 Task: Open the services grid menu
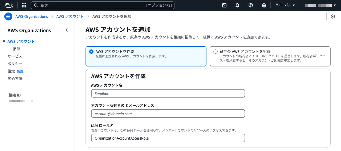click(24, 5)
